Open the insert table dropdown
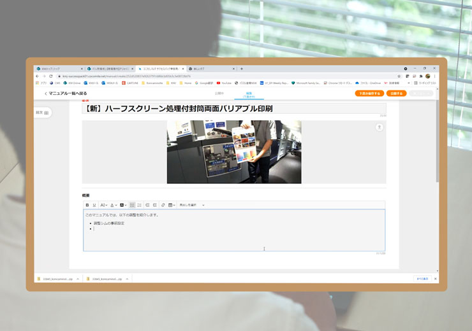Screen dimensions: 472x331 pyautogui.click(x=172, y=205)
